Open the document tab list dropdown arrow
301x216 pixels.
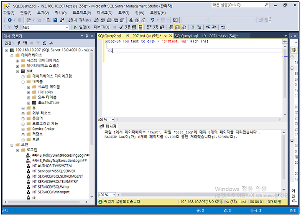(286, 36)
